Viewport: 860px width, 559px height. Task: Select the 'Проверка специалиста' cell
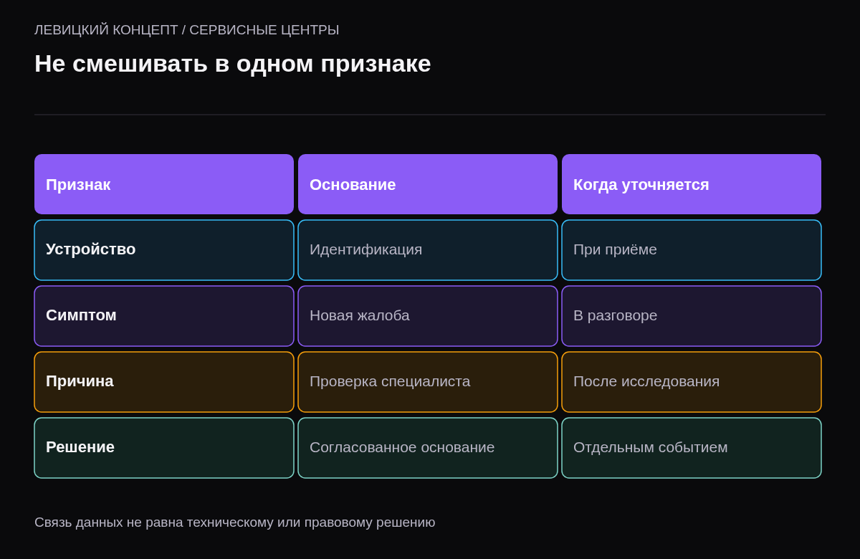[428, 382]
